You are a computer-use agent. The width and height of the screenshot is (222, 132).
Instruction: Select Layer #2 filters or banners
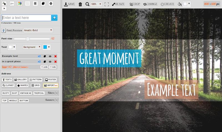point(15,67)
